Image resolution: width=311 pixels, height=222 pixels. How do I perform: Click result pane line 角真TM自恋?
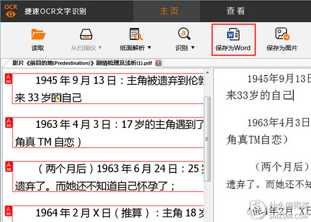coord(257,140)
